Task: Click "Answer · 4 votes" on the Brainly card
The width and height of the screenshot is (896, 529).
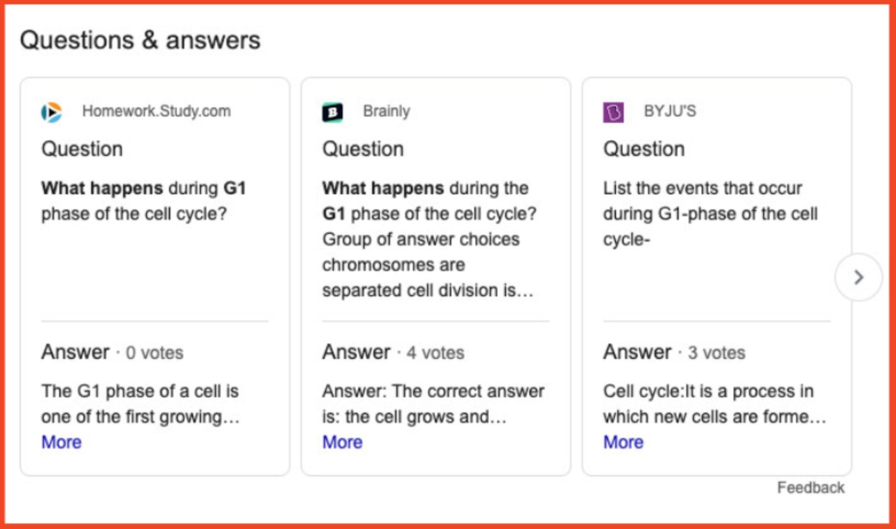Action: [x=392, y=352]
